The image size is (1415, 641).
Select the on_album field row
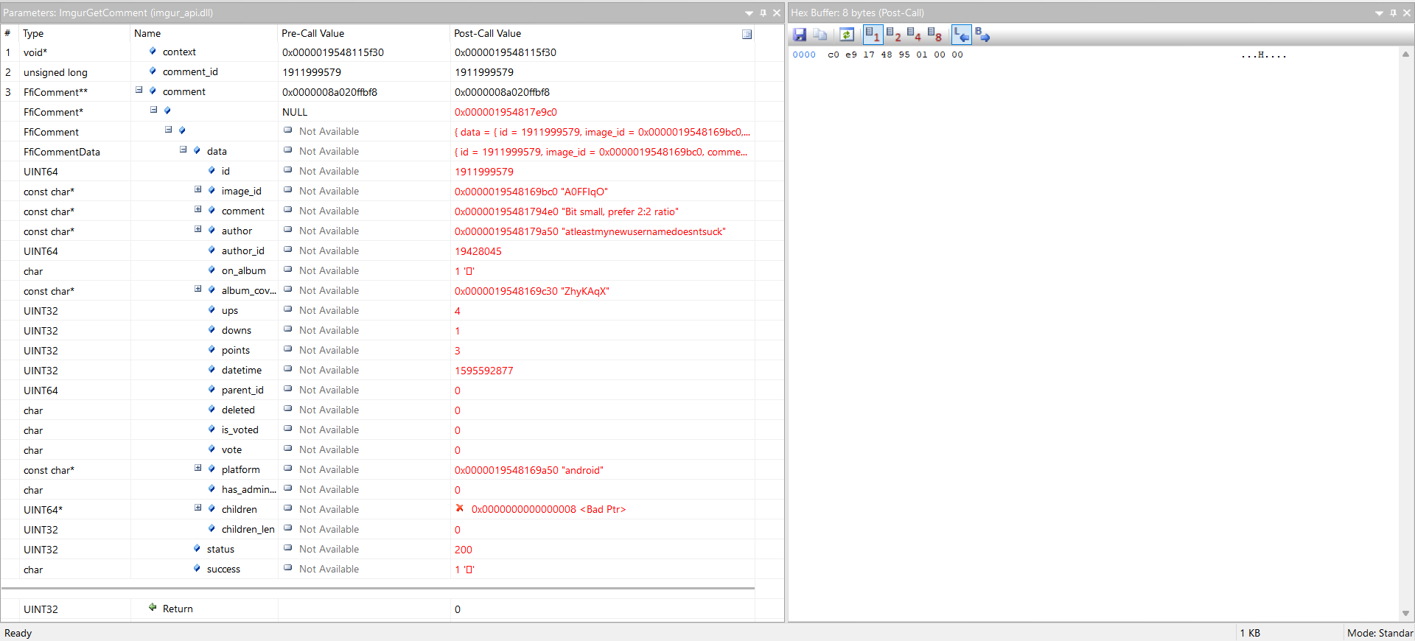coord(377,271)
